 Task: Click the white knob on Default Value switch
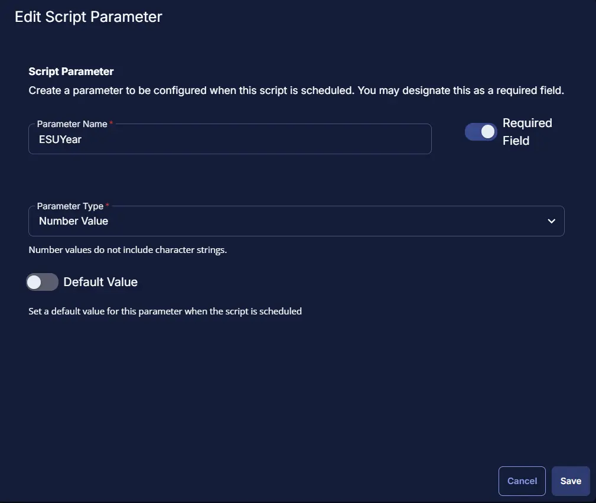(34, 283)
